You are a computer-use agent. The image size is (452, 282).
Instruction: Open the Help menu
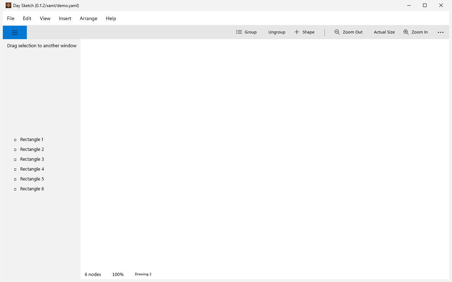tap(111, 18)
